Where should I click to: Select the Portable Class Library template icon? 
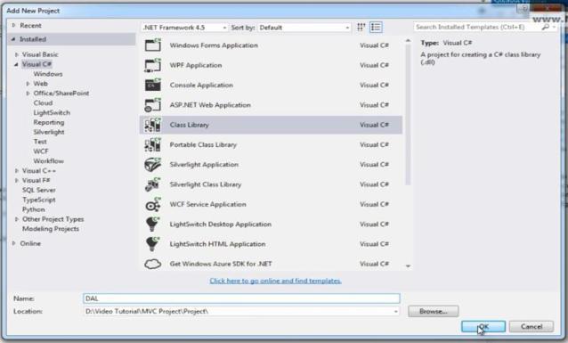pos(153,144)
